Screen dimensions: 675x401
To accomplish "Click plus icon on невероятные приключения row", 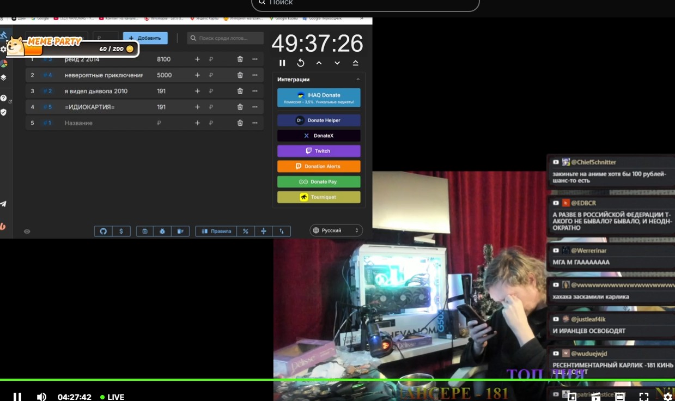I will click(x=197, y=75).
